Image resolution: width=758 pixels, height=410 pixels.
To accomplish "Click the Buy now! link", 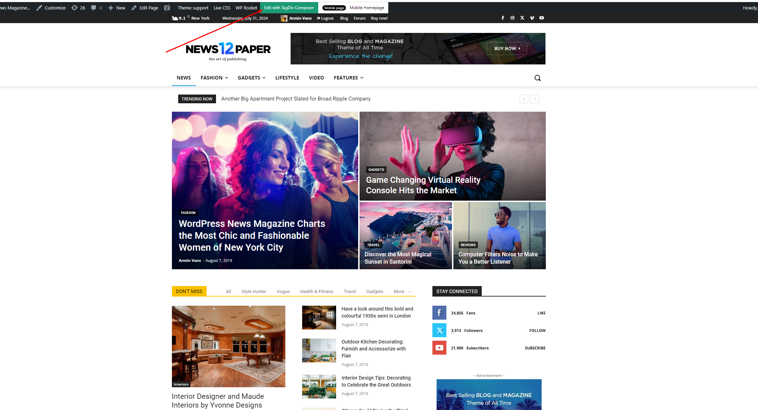I will (x=379, y=18).
